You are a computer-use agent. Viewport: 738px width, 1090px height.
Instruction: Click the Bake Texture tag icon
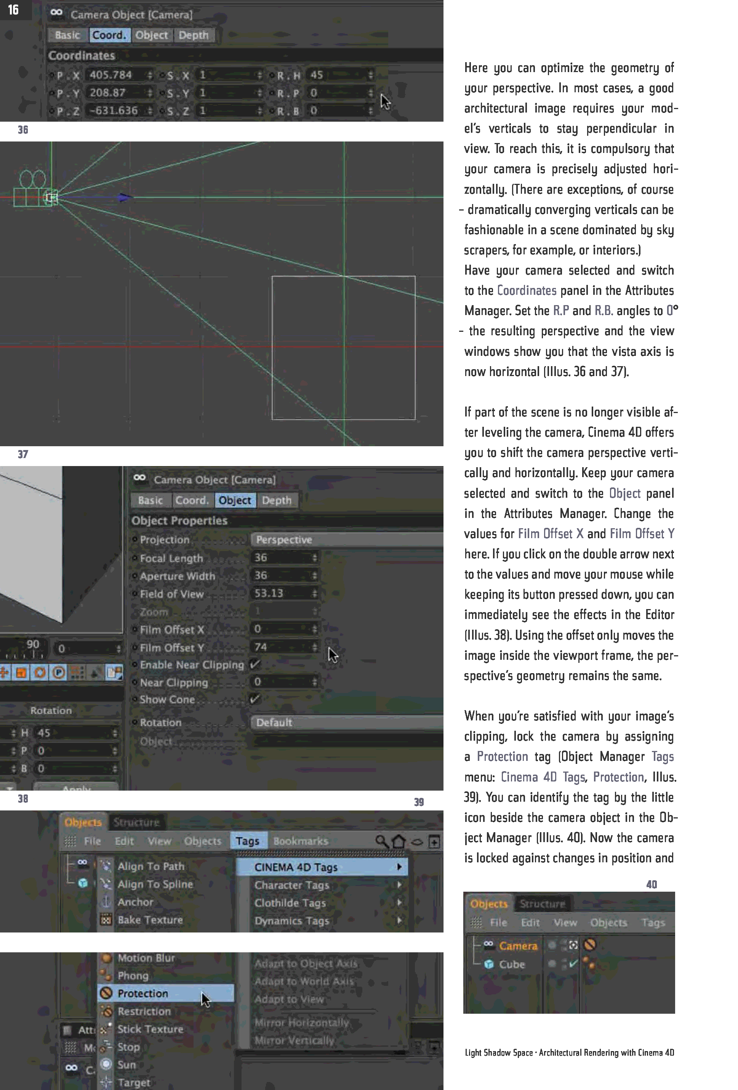click(106, 920)
